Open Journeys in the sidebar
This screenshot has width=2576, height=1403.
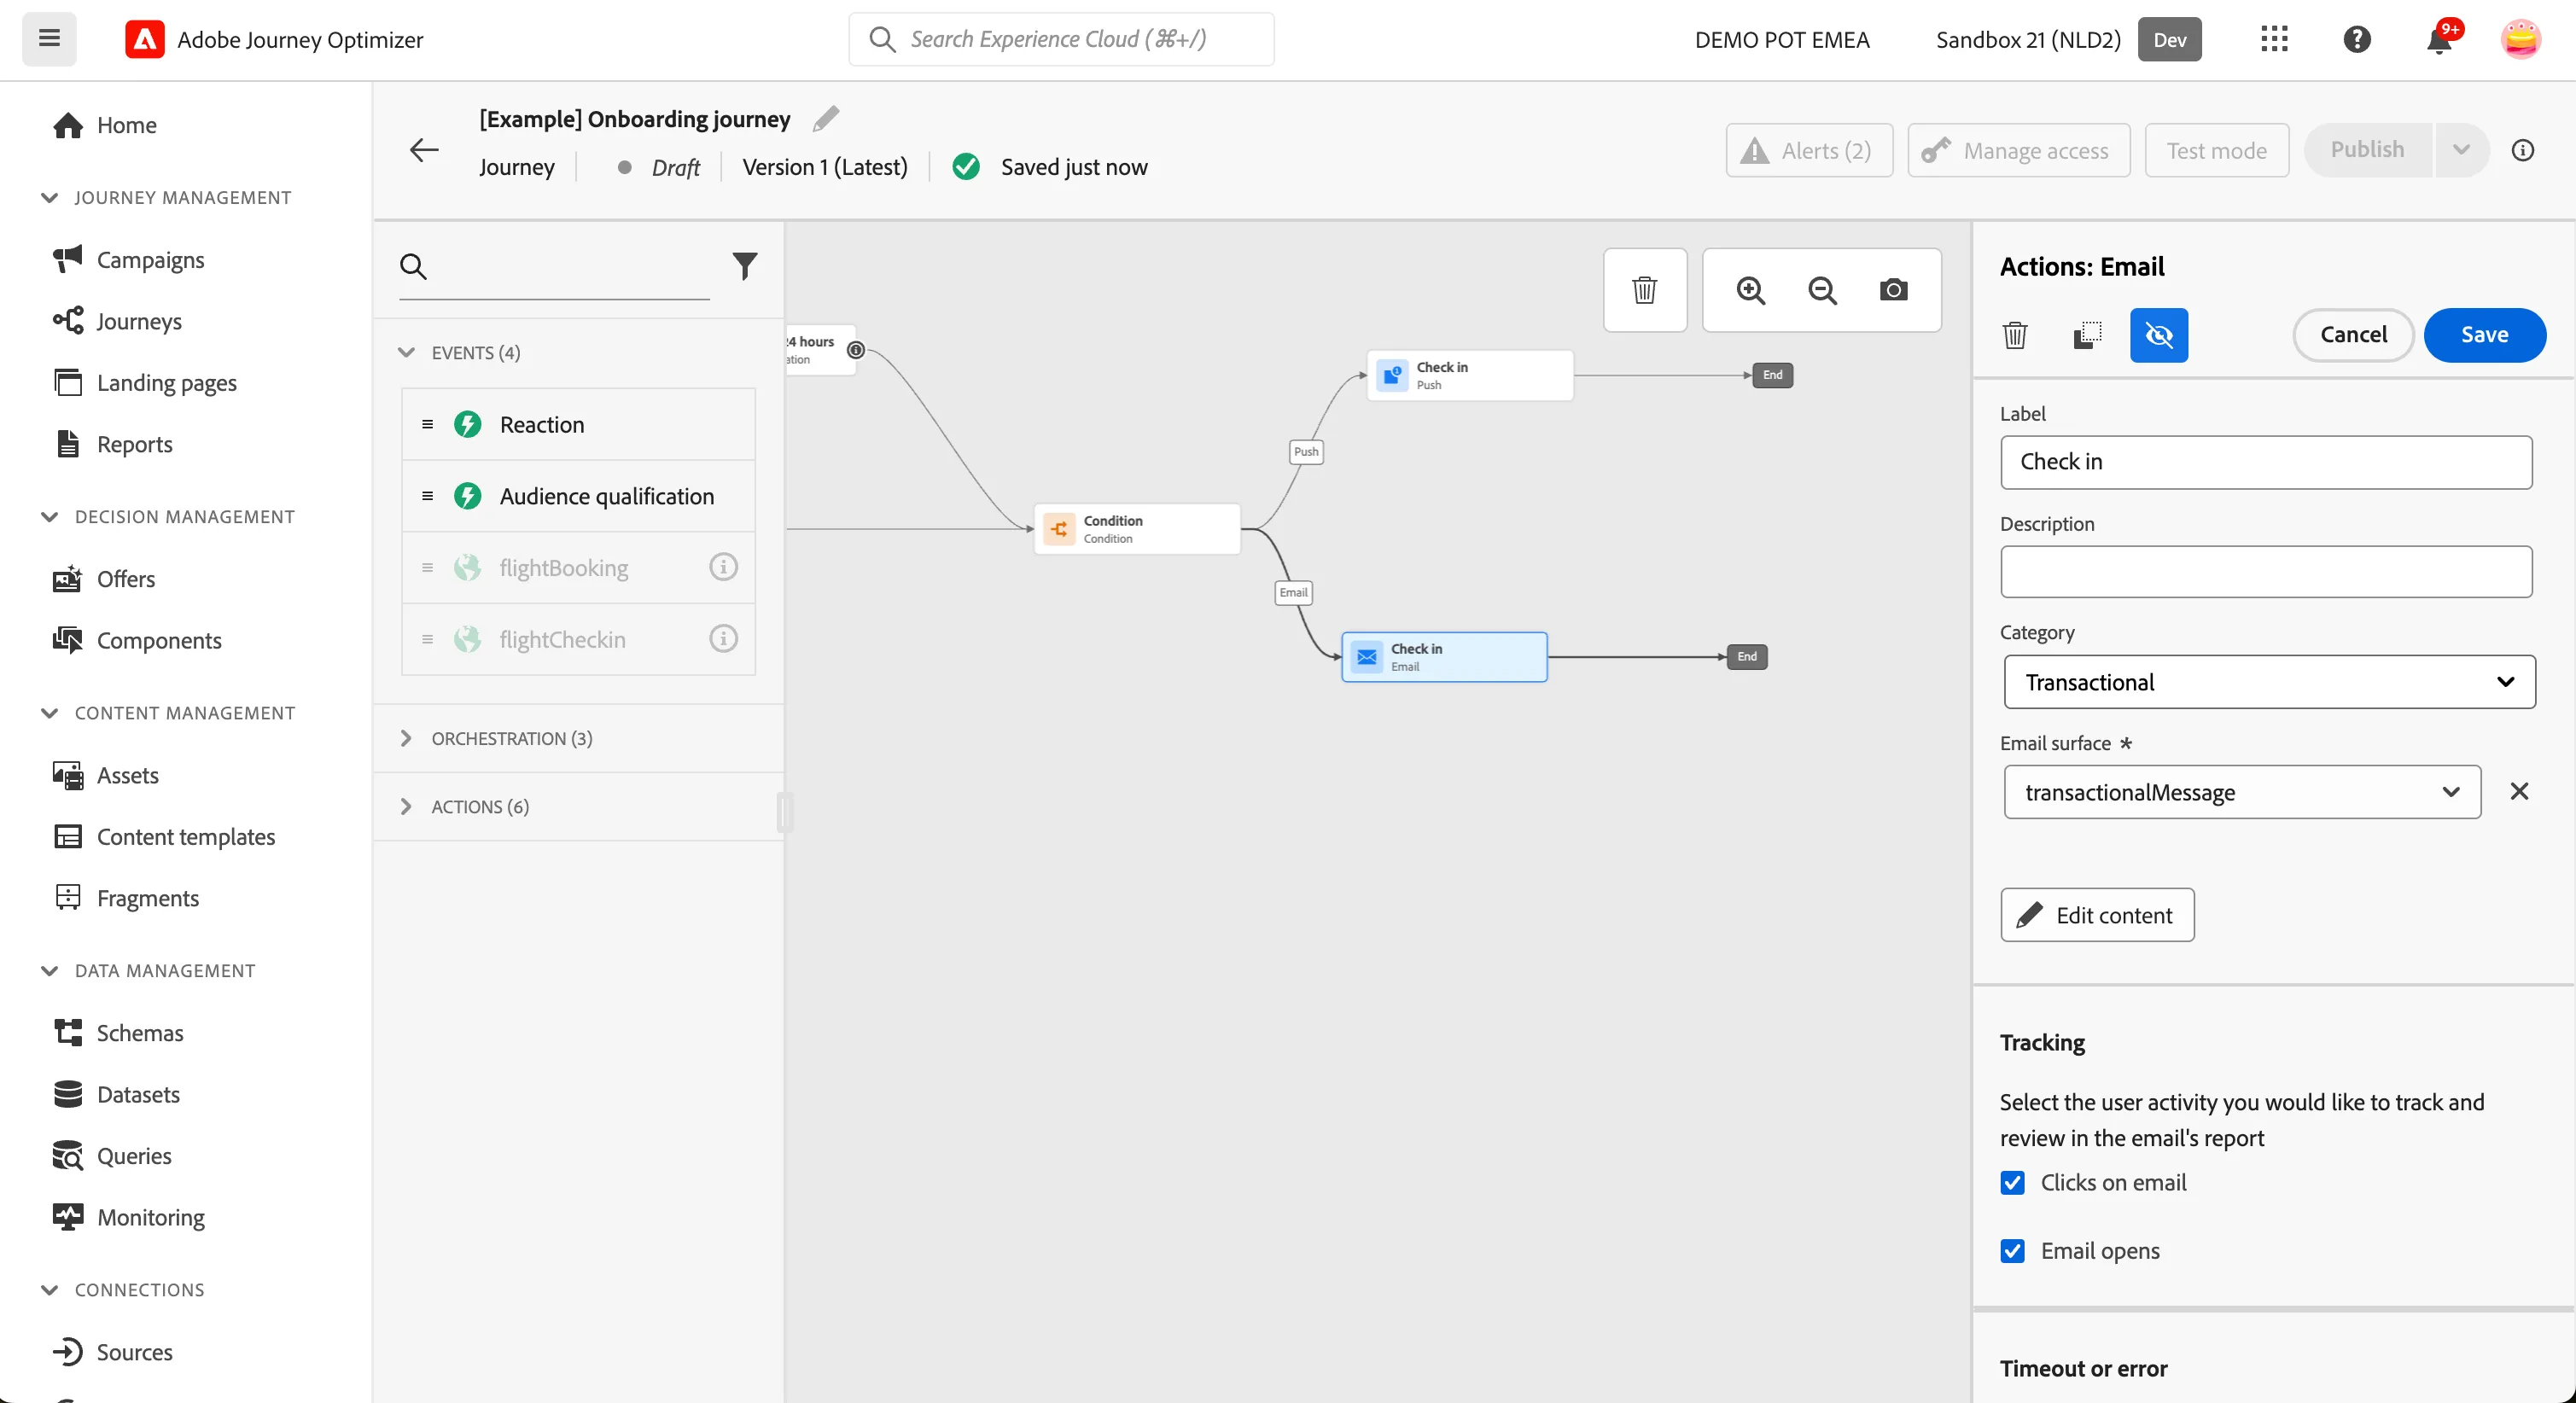(138, 321)
